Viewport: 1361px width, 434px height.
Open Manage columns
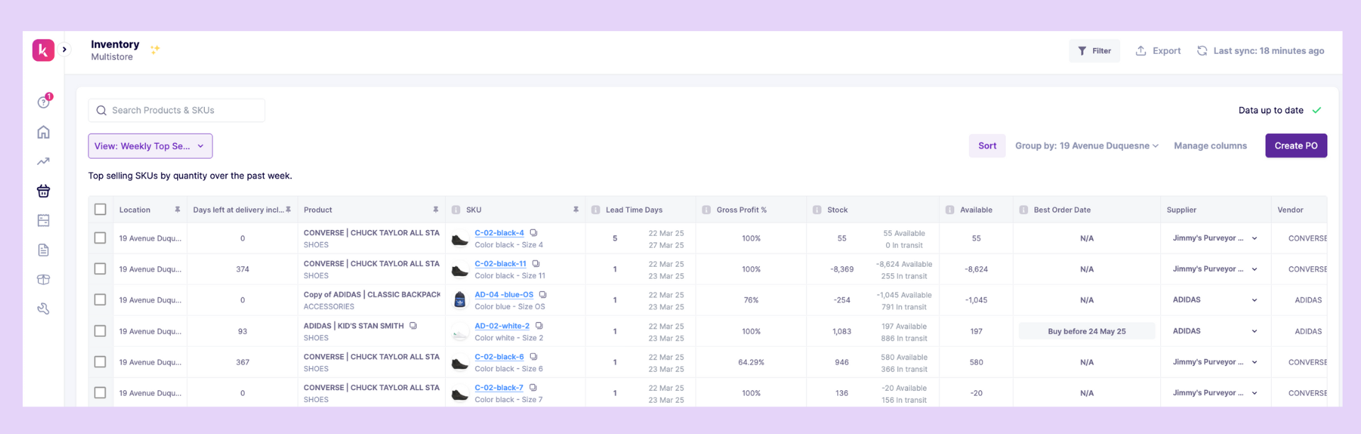click(1210, 146)
